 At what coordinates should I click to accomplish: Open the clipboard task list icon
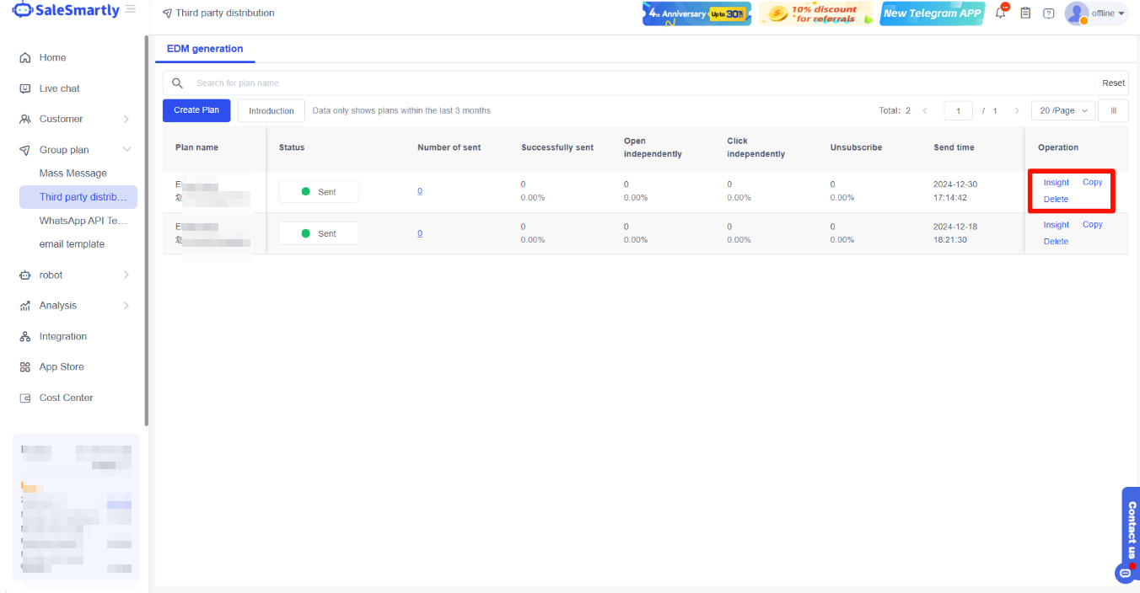point(1025,13)
